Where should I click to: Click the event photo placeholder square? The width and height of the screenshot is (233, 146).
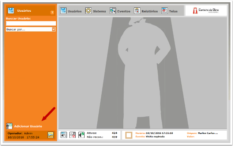click(x=129, y=135)
